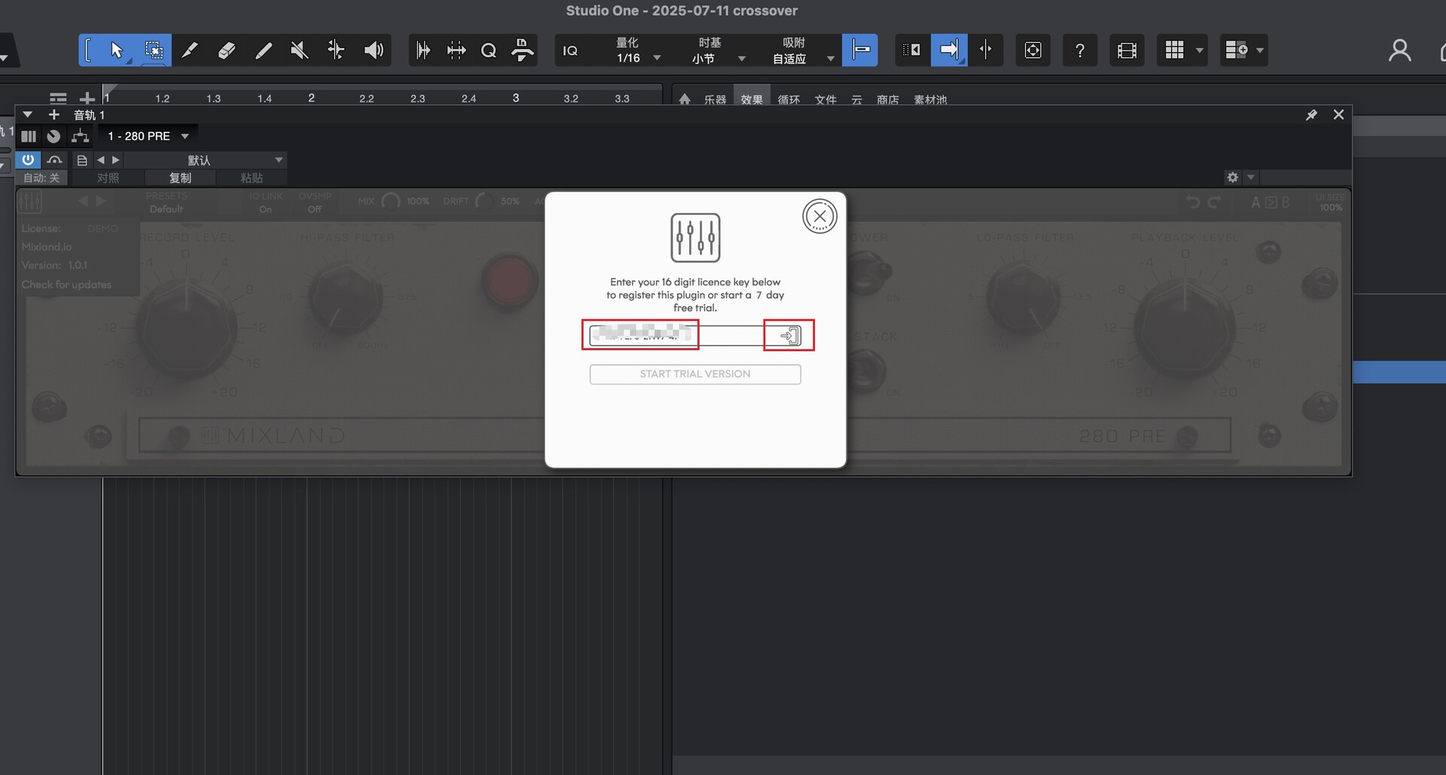Click the user account icon

click(1399, 50)
